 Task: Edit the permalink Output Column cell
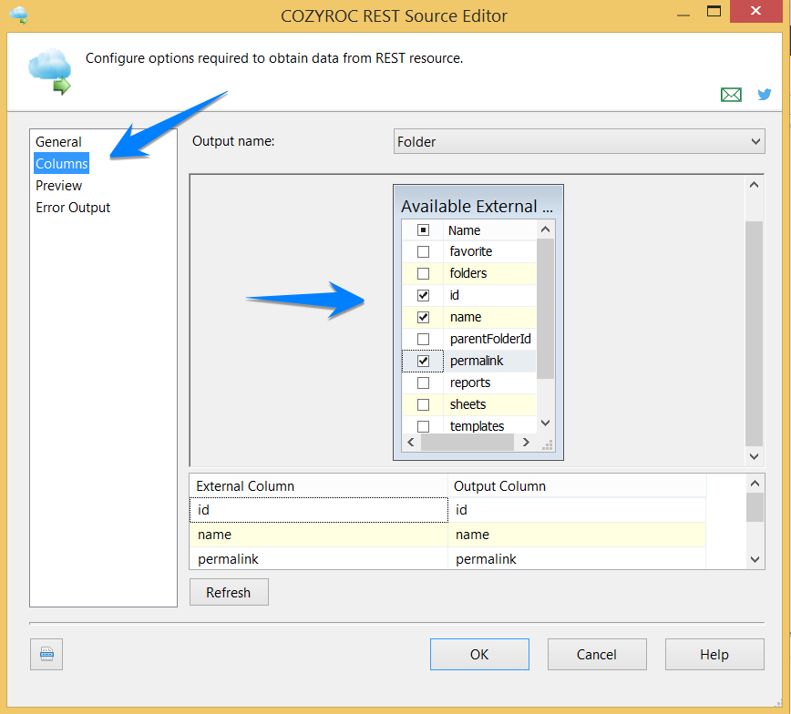[577, 558]
